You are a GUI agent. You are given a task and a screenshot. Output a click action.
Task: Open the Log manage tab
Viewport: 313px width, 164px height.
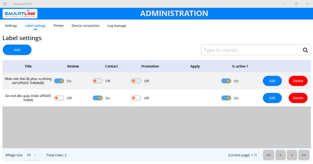click(117, 26)
